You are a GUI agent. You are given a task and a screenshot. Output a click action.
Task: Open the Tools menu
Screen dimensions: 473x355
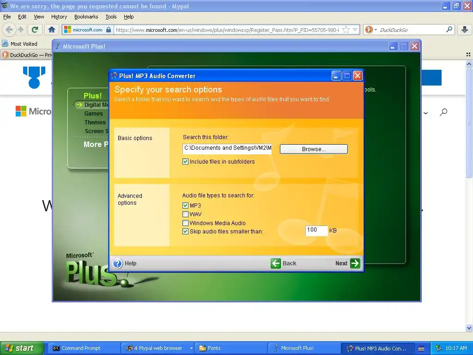pyautogui.click(x=111, y=17)
